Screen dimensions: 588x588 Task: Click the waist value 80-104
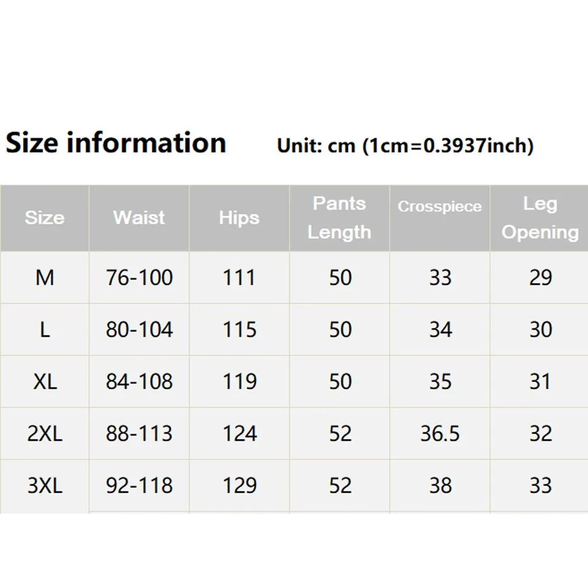[x=139, y=330]
